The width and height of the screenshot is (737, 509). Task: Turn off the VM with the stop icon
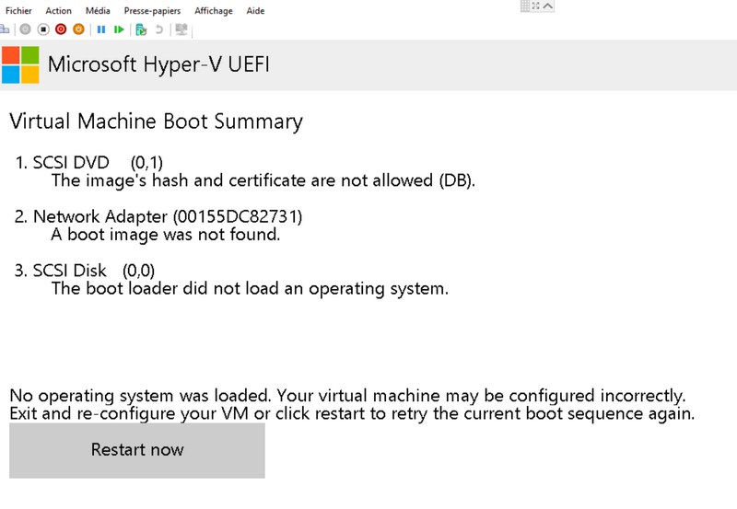tap(43, 29)
